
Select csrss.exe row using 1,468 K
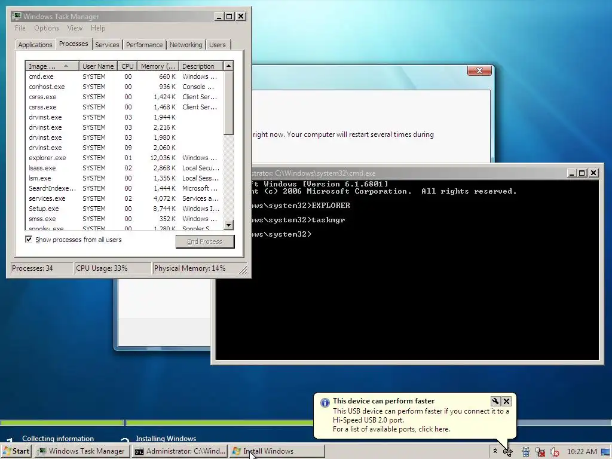pos(124,107)
